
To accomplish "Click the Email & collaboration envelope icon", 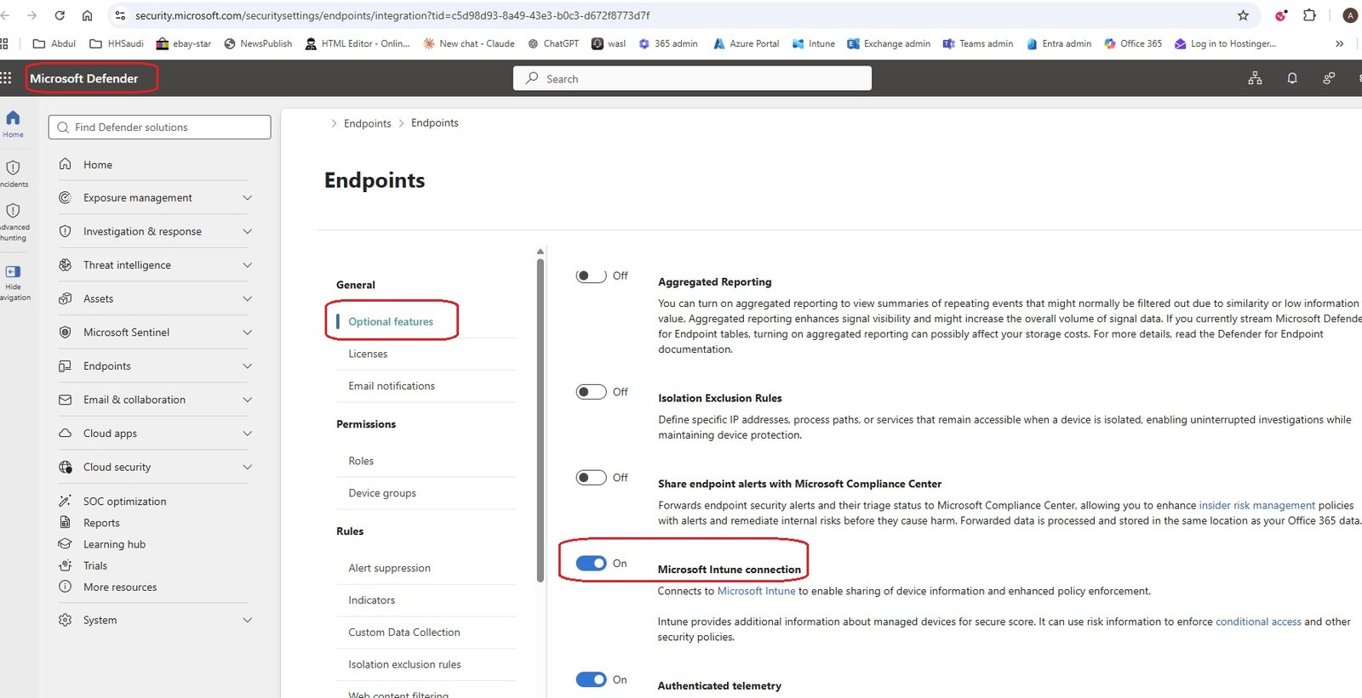I will 65,400.
